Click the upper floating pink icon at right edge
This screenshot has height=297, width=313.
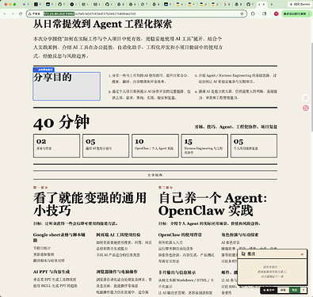306,98
